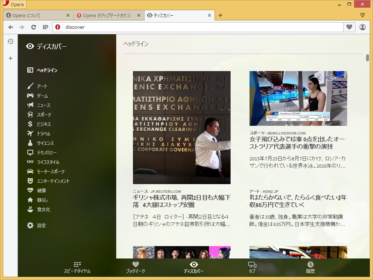Viewport: 373px width, 280px height.
Task: Add a sidebar extension with the + icon
Action: pos(11,58)
